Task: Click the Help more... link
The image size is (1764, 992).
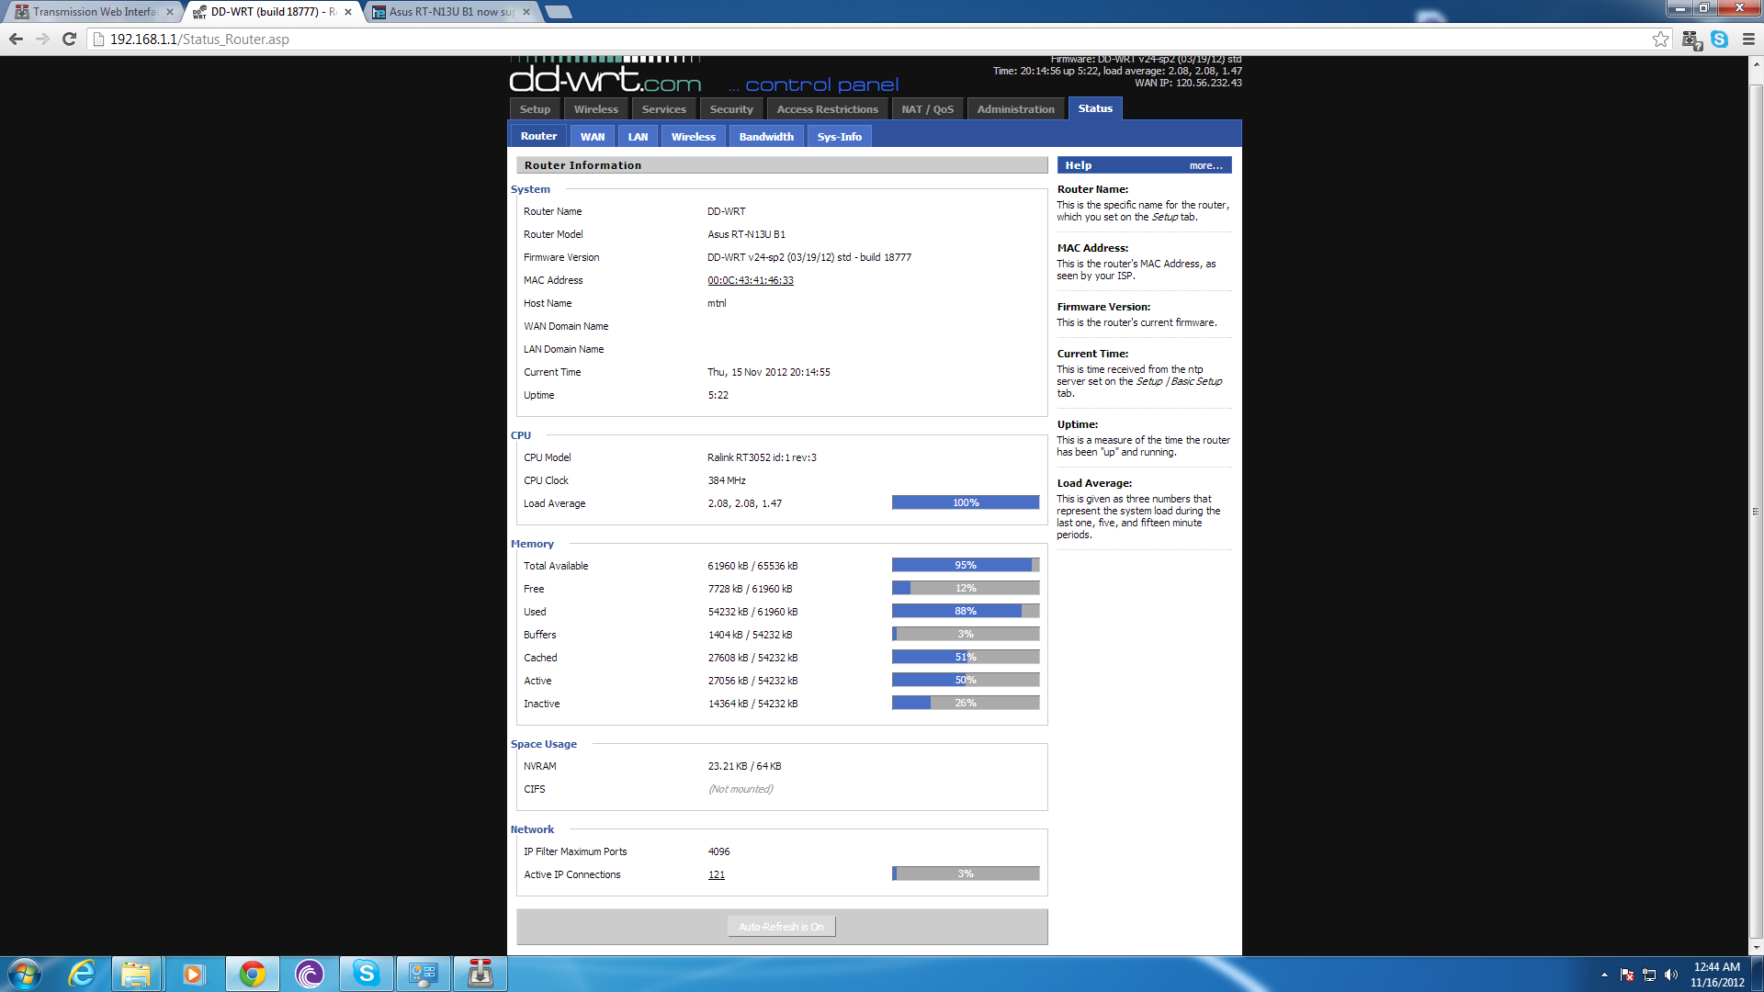Action: pos(1205,166)
